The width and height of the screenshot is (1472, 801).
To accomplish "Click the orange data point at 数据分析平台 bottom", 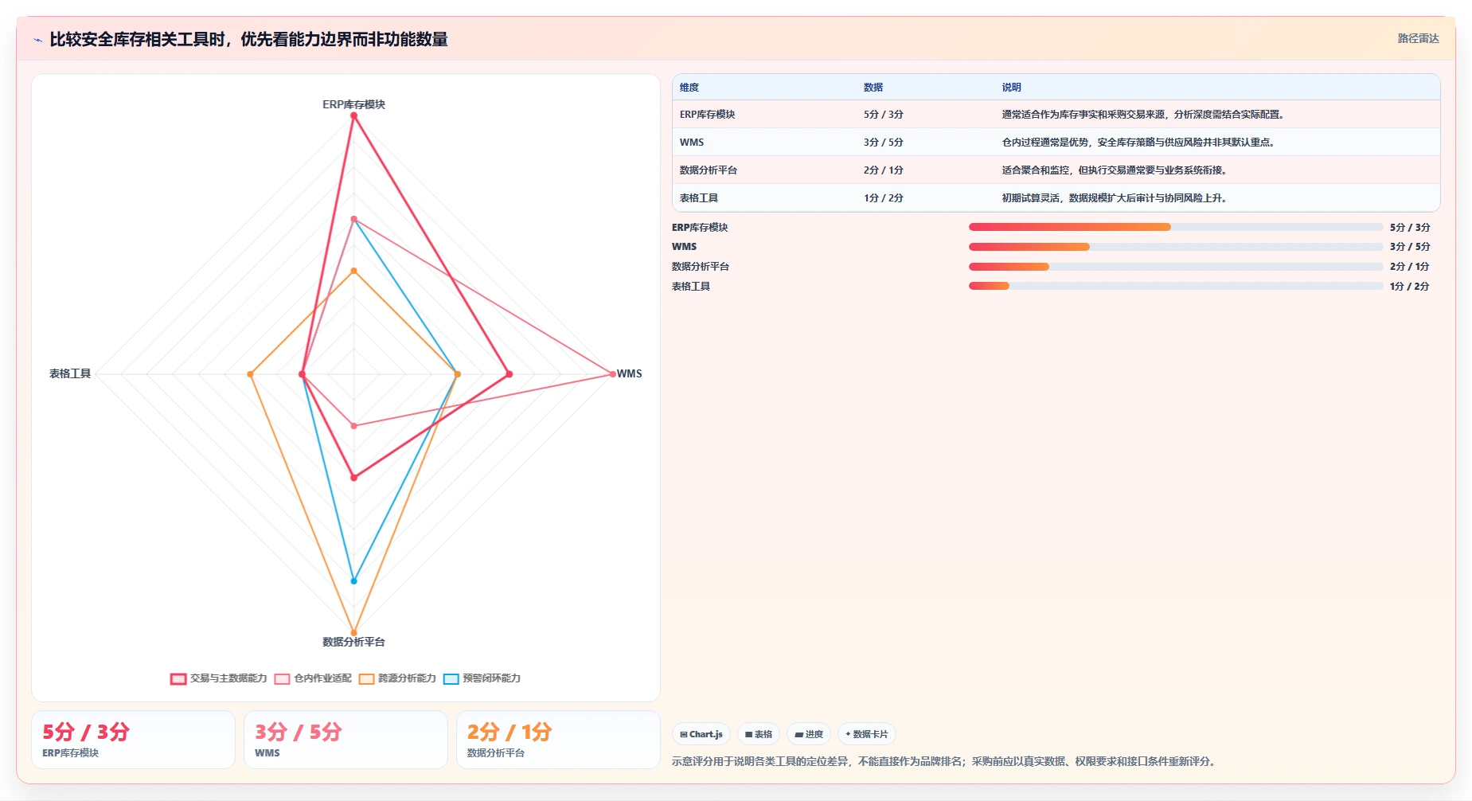I will coord(354,633).
